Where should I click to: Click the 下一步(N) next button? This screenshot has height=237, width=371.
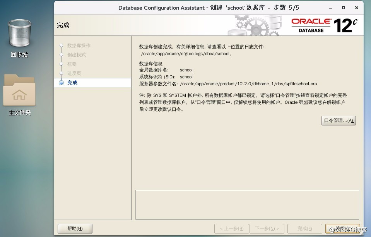pyautogui.click(x=267, y=229)
